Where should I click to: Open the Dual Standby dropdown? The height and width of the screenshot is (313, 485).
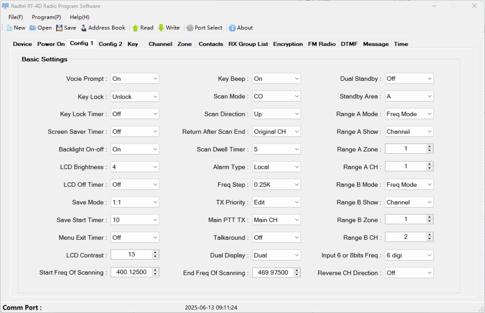click(x=429, y=79)
